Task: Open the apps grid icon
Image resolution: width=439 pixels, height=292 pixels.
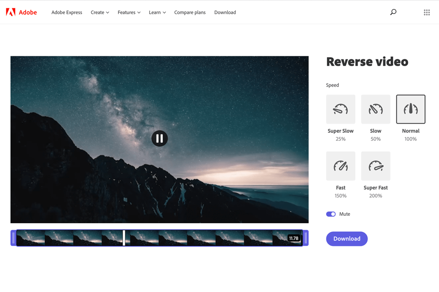Action: click(427, 12)
